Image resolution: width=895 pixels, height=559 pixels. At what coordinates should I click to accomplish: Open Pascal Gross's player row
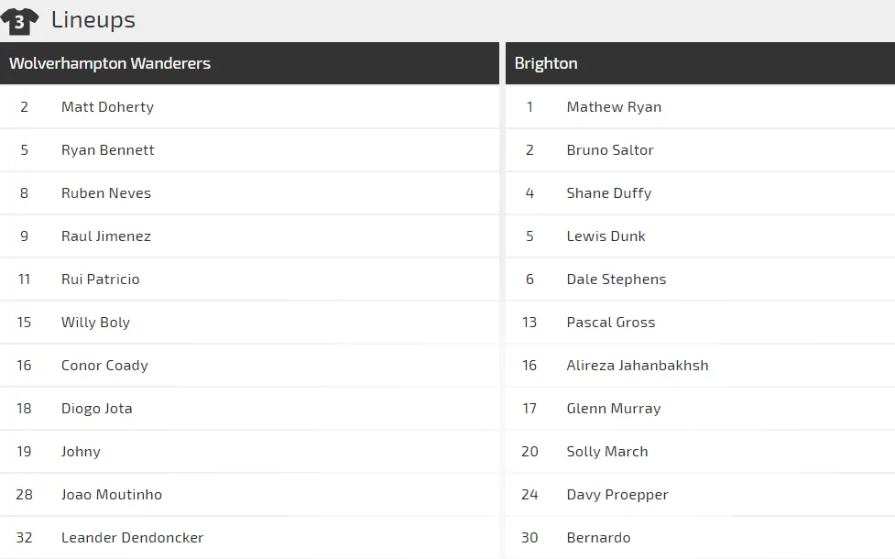pos(611,322)
